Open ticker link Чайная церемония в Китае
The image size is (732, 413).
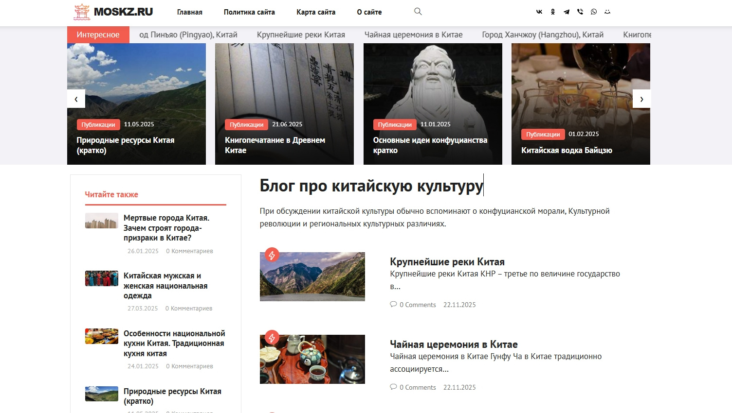pyautogui.click(x=413, y=34)
